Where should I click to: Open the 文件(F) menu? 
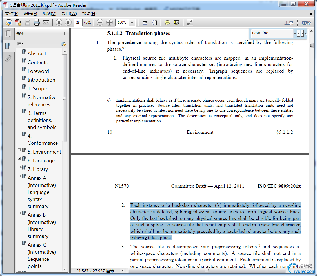[12, 14]
